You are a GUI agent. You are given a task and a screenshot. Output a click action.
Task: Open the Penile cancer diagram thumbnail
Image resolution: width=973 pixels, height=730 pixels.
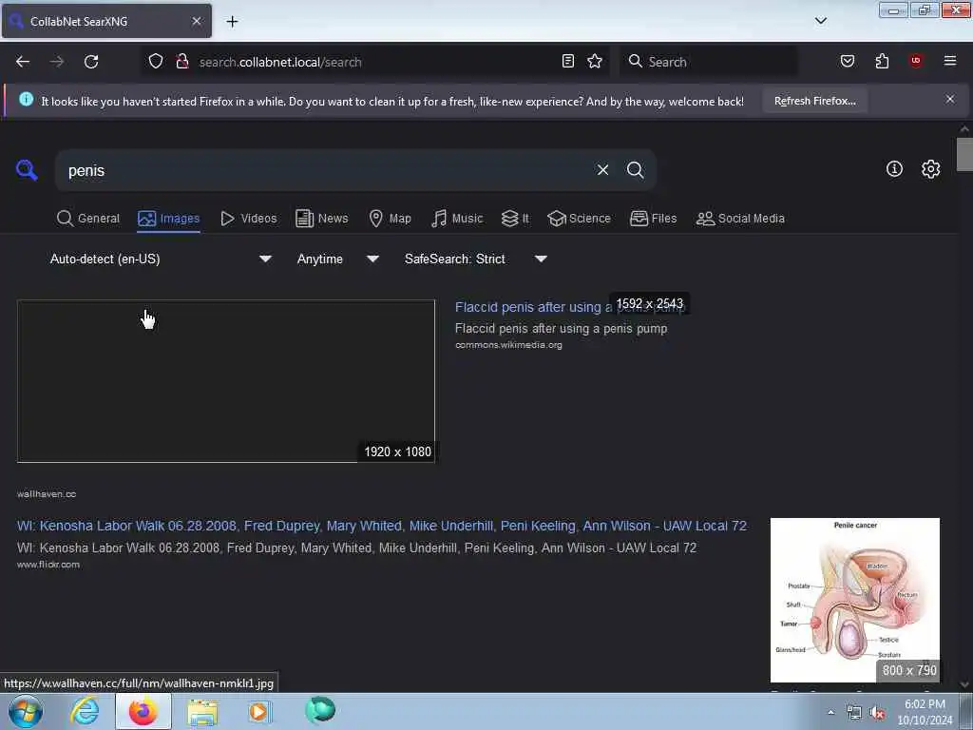point(854,600)
